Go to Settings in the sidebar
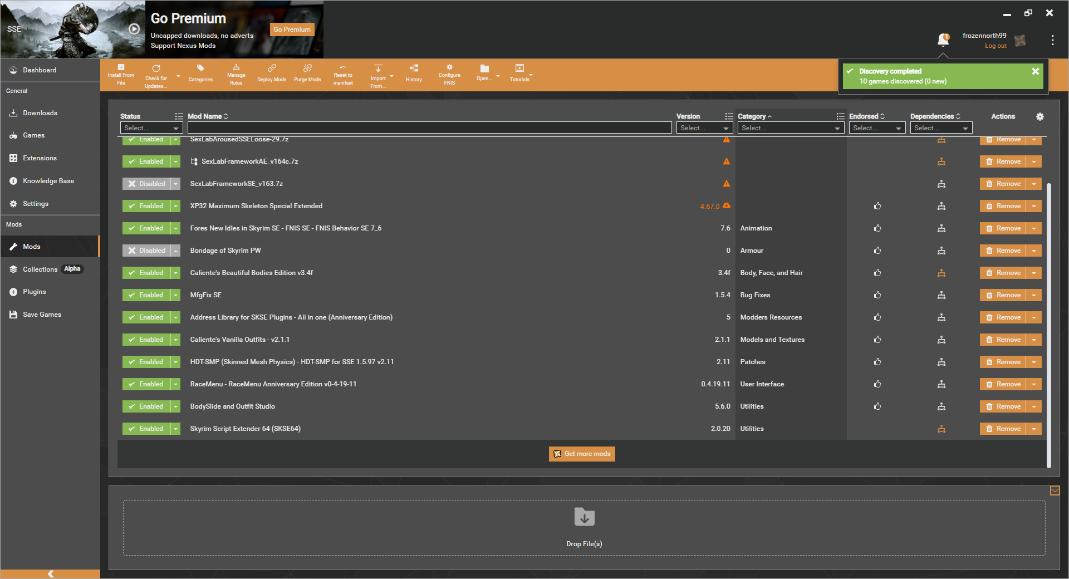Viewport: 1069px width, 579px height. point(35,203)
